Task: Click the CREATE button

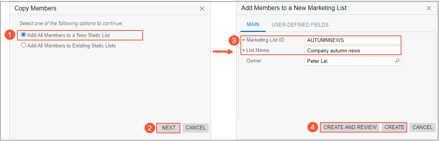Action: [x=394, y=128]
